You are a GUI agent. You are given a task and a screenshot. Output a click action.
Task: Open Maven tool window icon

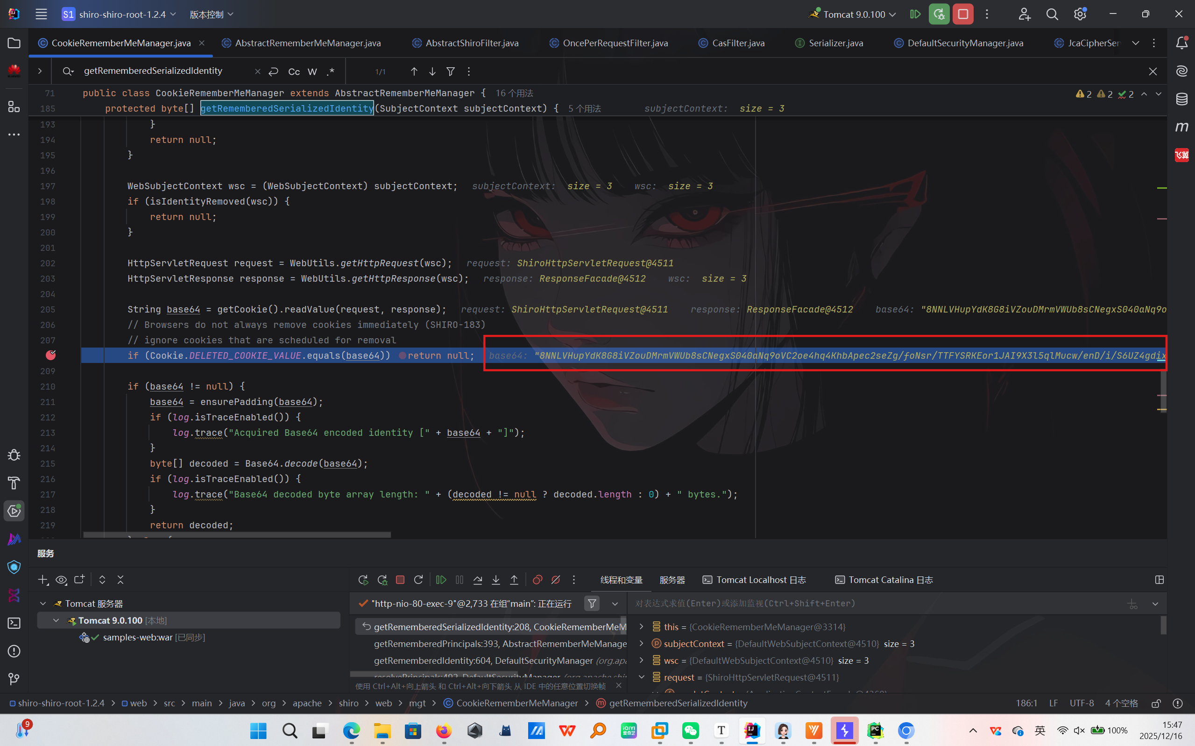(1181, 127)
